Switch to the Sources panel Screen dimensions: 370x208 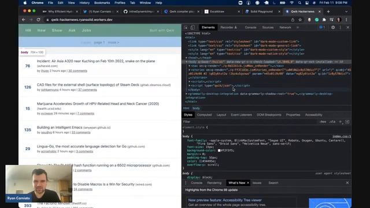(x=268, y=27)
